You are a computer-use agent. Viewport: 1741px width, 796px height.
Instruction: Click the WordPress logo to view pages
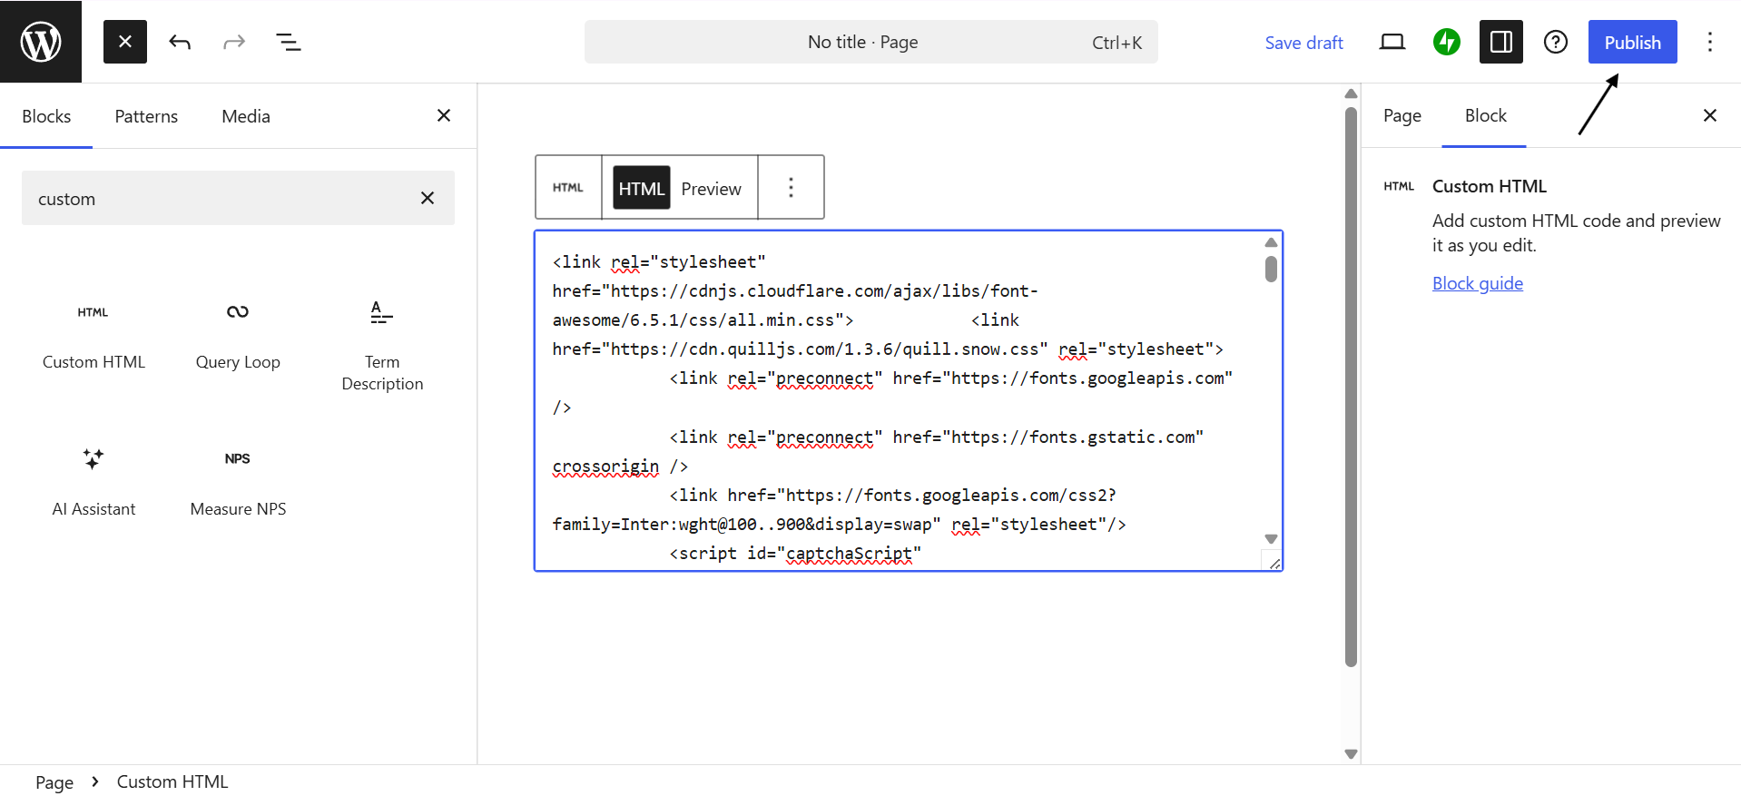point(41,42)
